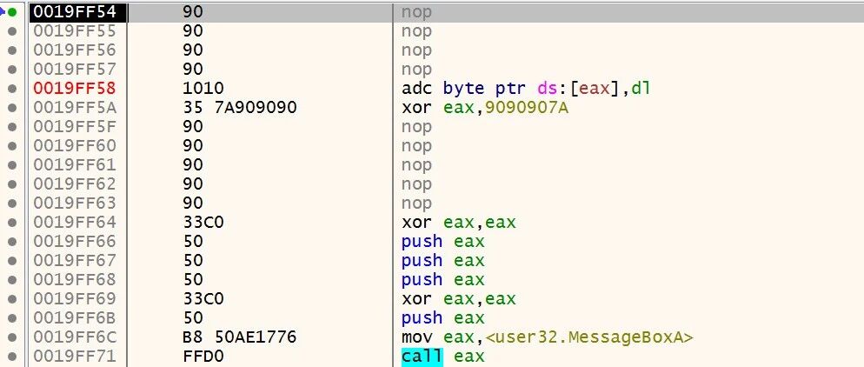The width and height of the screenshot is (864, 367).
Task: Select push eax instruction at 0019FF68
Action: [443, 279]
